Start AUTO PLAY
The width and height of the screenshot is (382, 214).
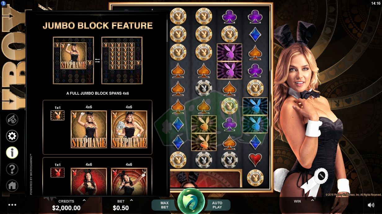[x=217, y=205]
